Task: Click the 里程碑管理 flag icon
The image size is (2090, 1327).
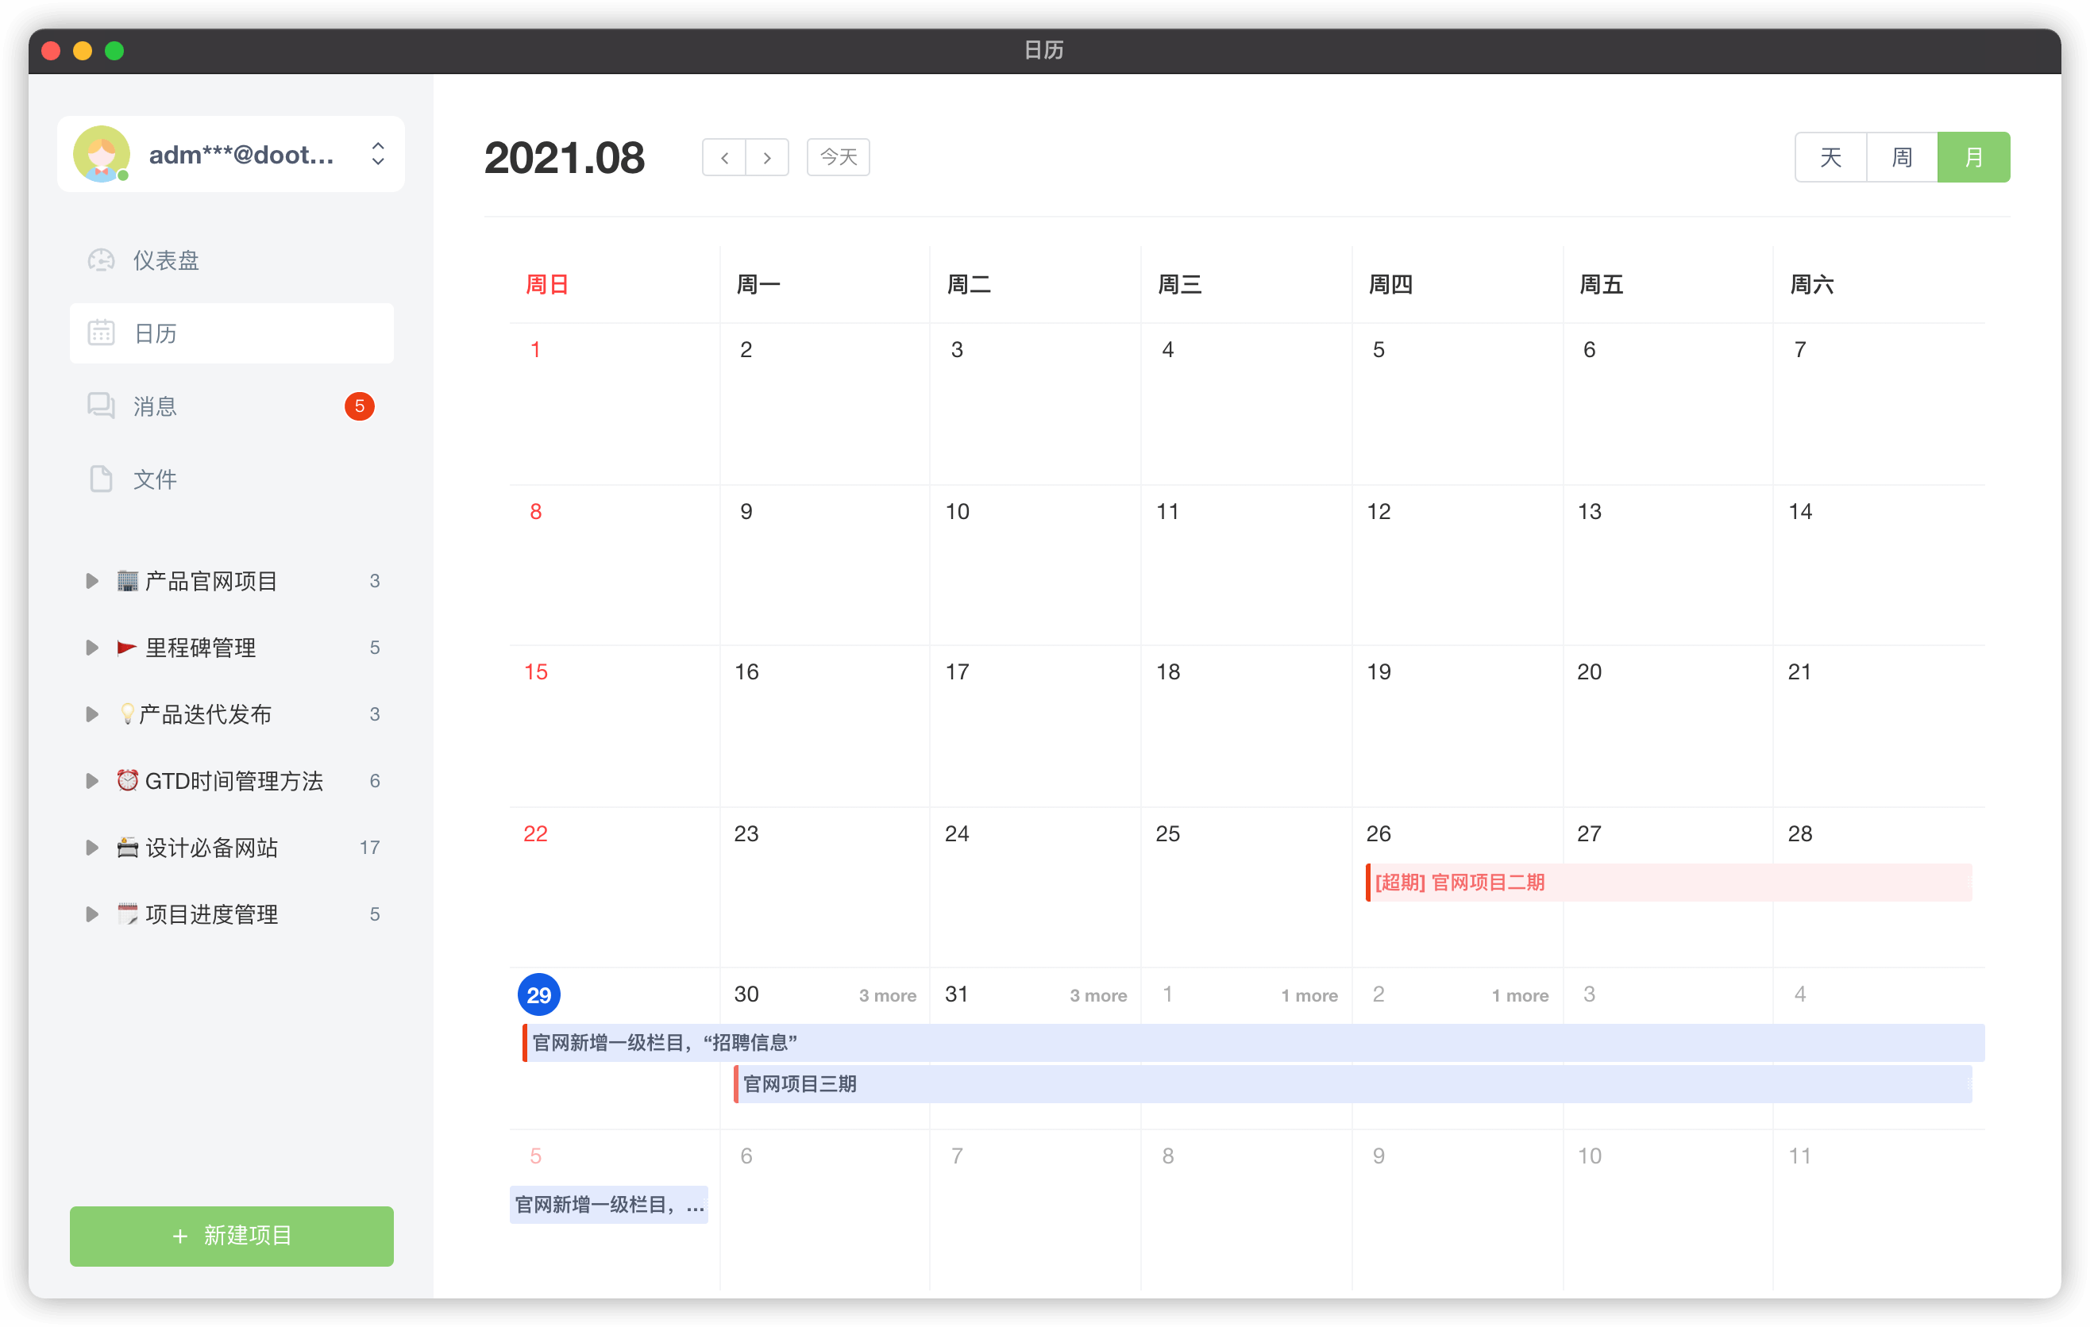Action: click(127, 646)
